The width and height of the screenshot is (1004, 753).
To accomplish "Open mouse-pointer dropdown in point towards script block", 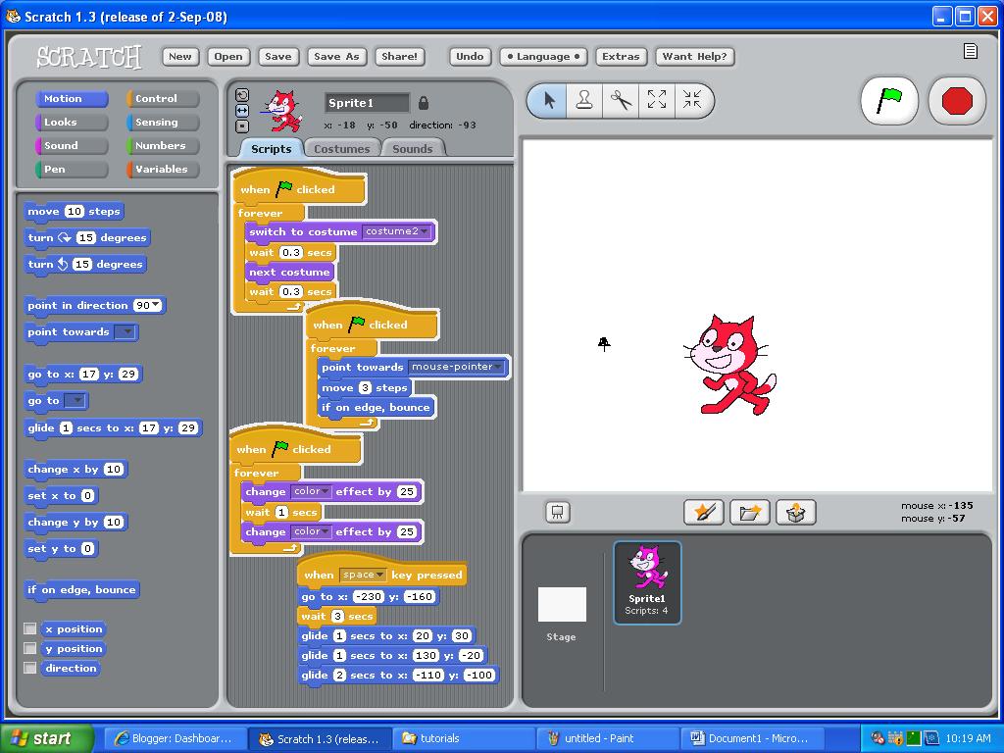I will click(x=457, y=367).
